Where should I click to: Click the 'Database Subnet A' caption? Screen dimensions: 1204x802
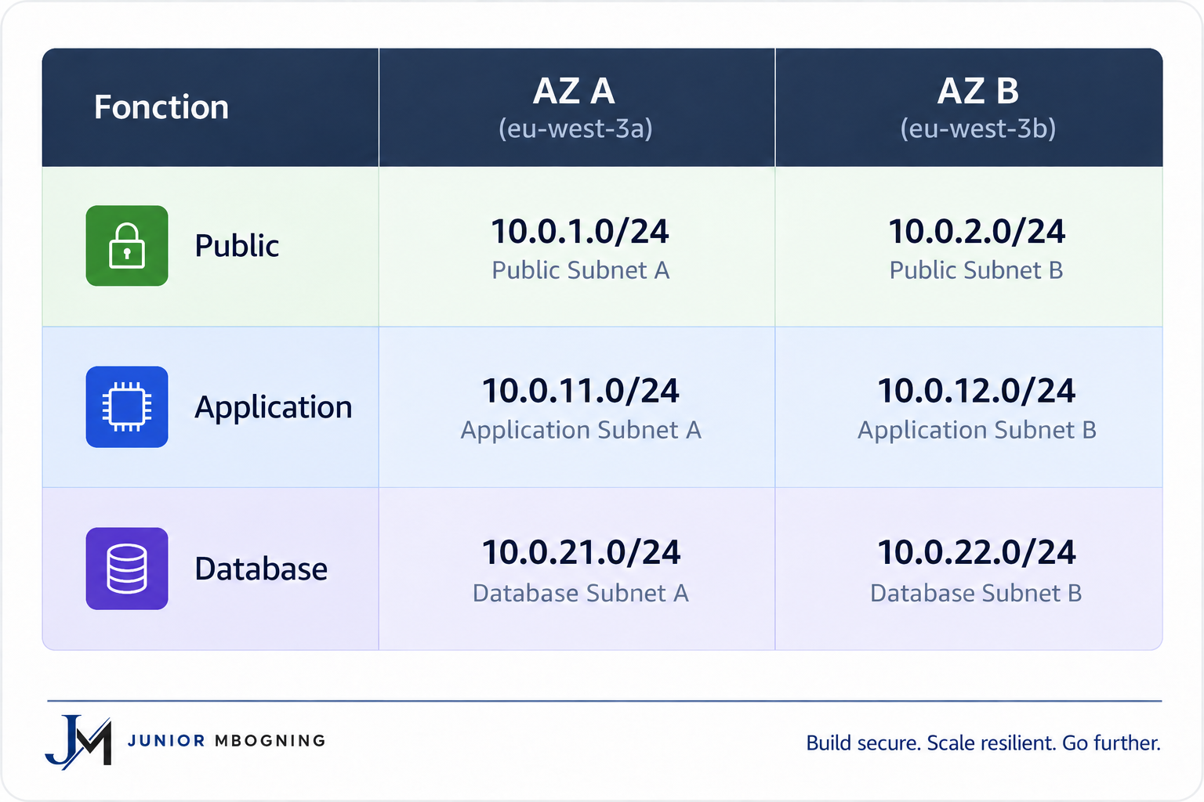581,593
